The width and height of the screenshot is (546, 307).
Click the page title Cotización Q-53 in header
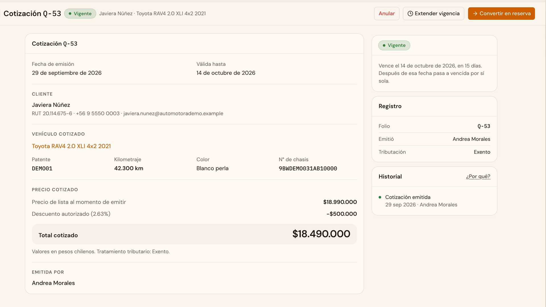pyautogui.click(x=32, y=14)
